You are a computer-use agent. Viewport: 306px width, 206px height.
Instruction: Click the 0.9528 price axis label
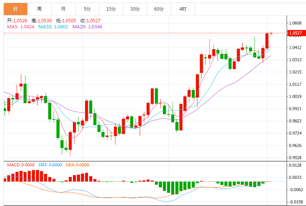(x=295, y=158)
